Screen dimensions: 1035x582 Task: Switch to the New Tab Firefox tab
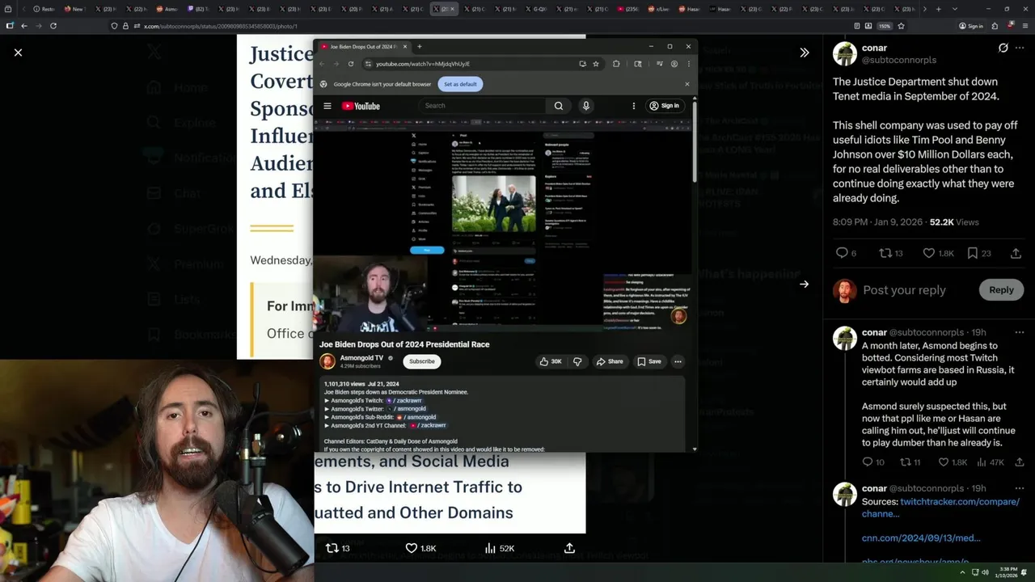tap(74, 9)
